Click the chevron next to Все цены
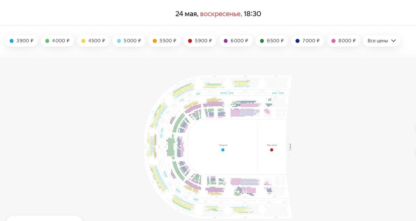 pyautogui.click(x=393, y=40)
